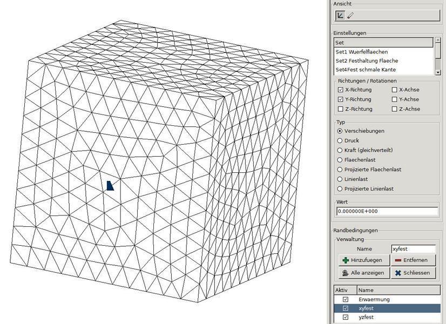Toggle the Y-Achse rotation checkbox
This screenshot has width=446, height=324.
point(394,99)
